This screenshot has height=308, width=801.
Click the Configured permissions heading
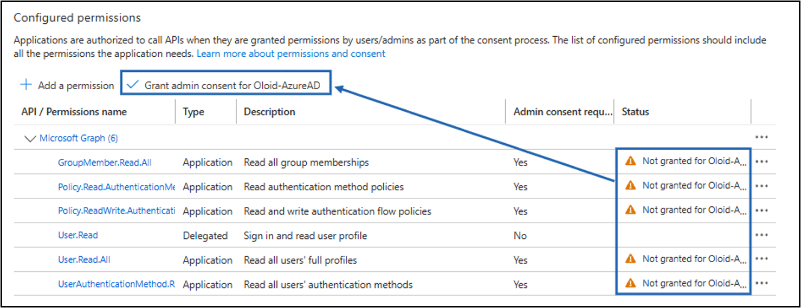(77, 18)
